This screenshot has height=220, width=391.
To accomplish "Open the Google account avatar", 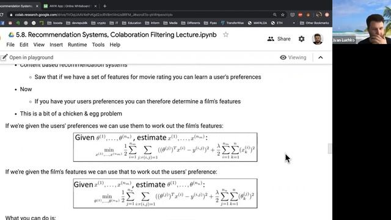I will (318, 39).
